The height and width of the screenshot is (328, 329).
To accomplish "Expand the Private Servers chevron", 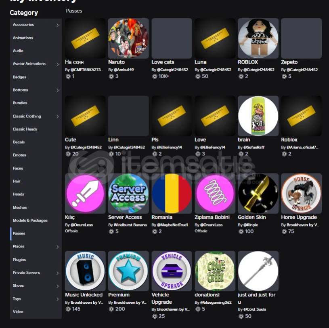I will click(x=57, y=273).
